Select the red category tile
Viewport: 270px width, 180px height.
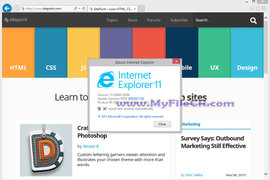149,43
